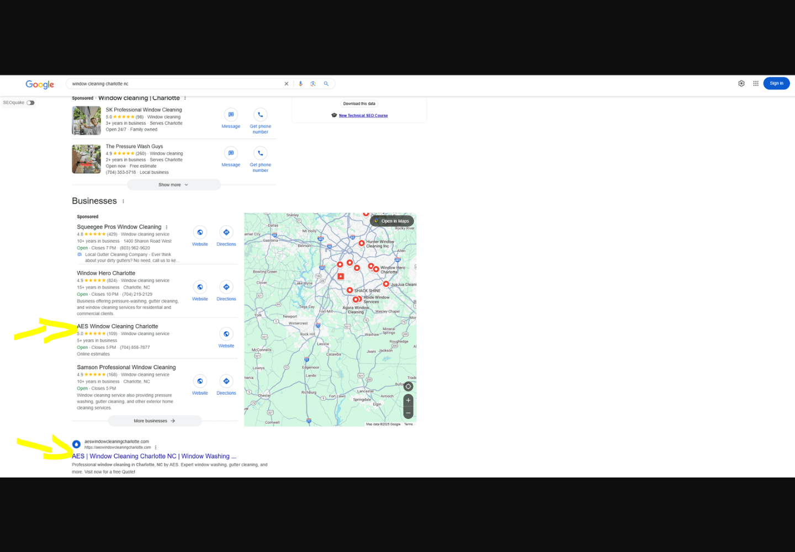Image resolution: width=795 pixels, height=552 pixels.
Task: Start a voice search with the microphone icon
Action: coord(301,84)
